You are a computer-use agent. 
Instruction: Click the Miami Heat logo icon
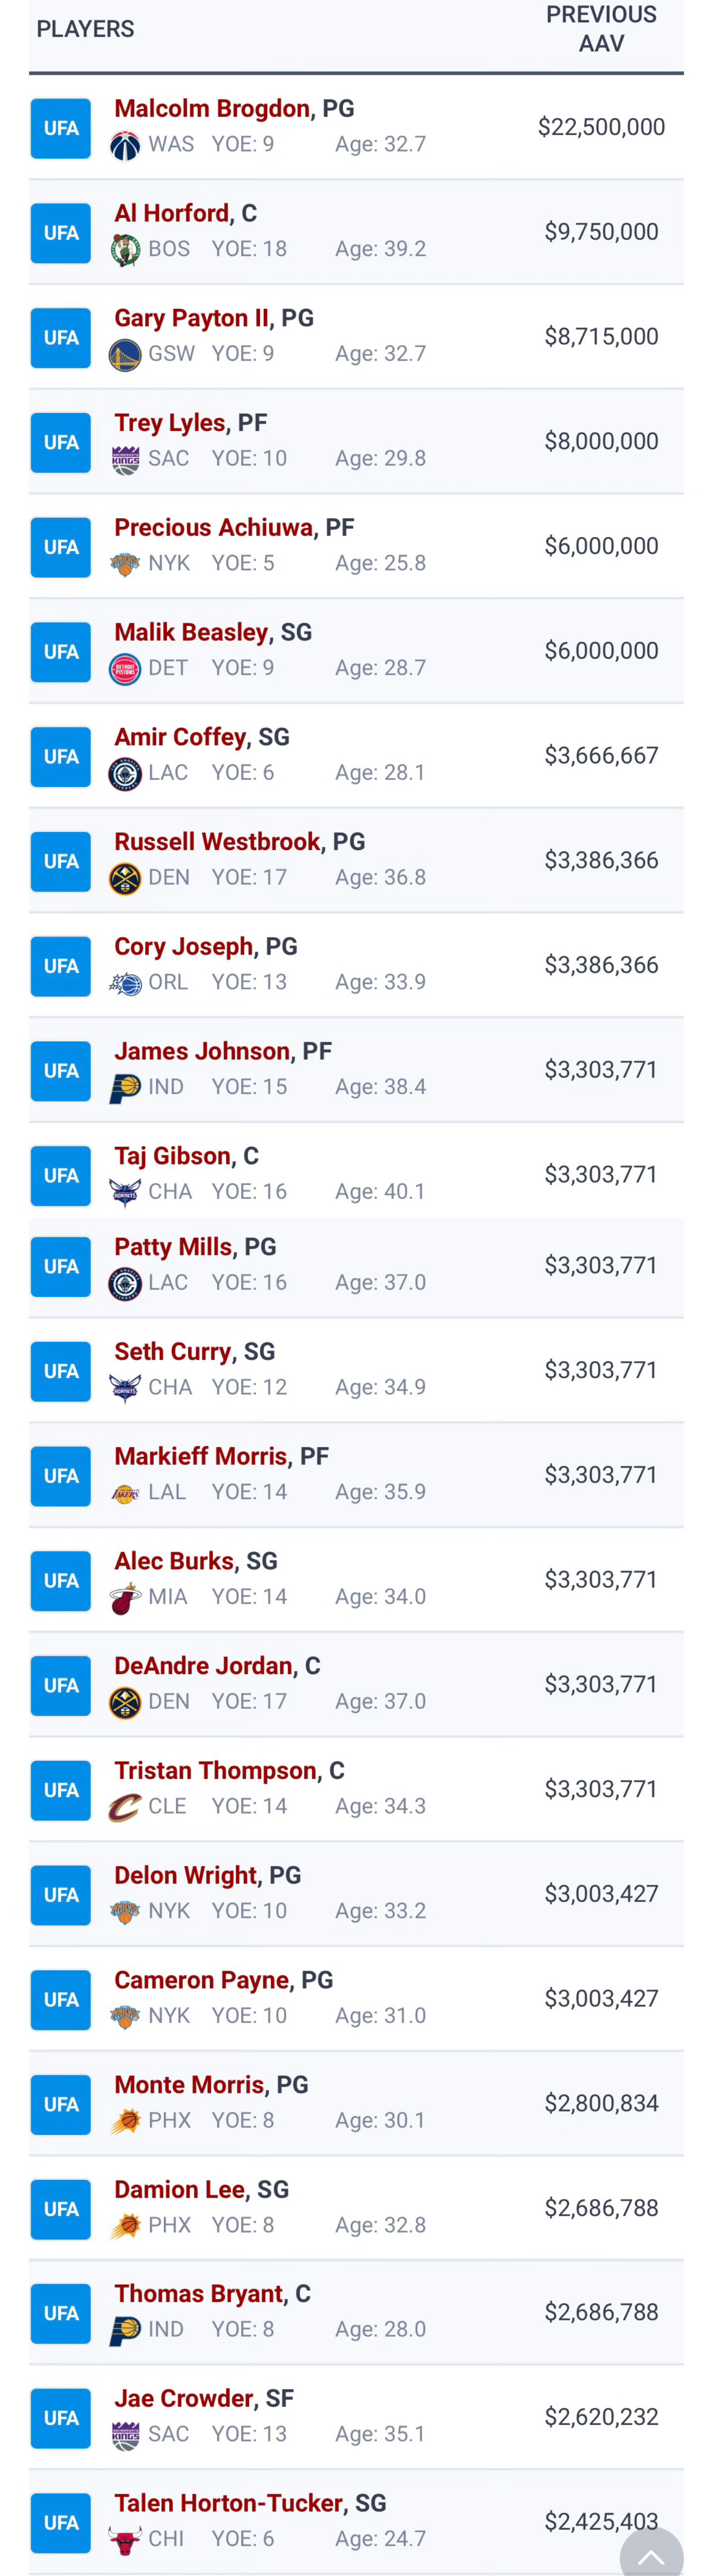(125, 1597)
